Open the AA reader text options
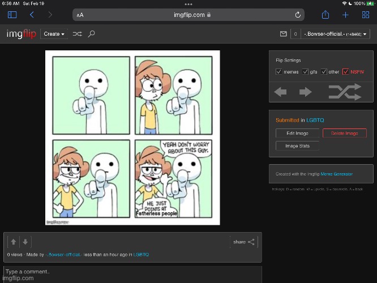Screen dimensions: 377x283 tap(80, 15)
